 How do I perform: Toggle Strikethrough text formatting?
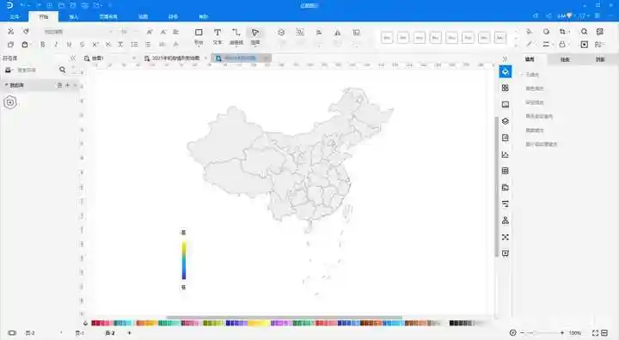82,45
